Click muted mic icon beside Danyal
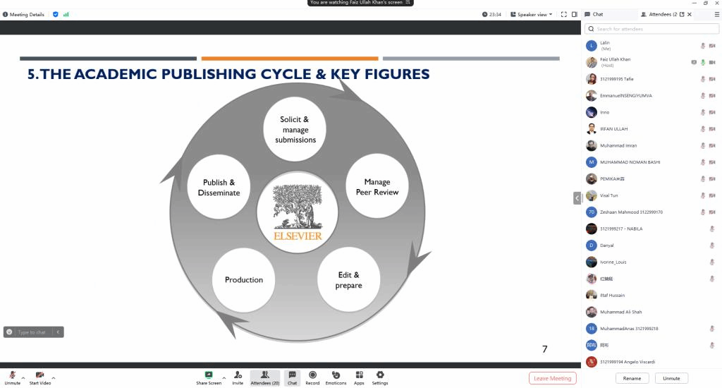 point(712,245)
